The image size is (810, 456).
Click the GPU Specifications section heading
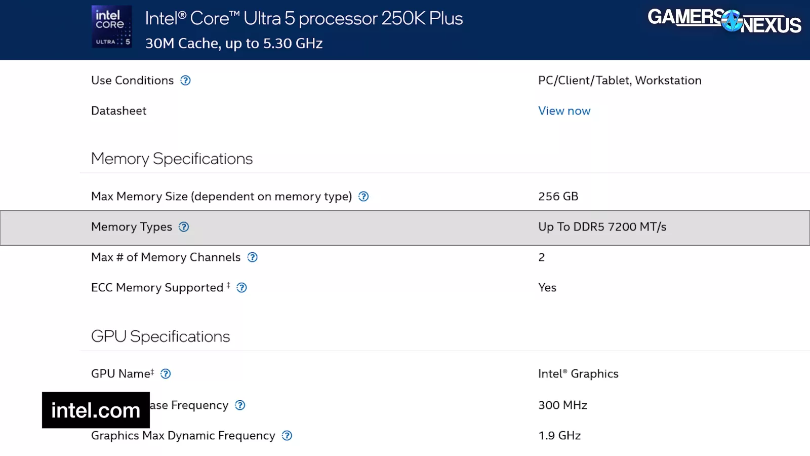pyautogui.click(x=160, y=336)
